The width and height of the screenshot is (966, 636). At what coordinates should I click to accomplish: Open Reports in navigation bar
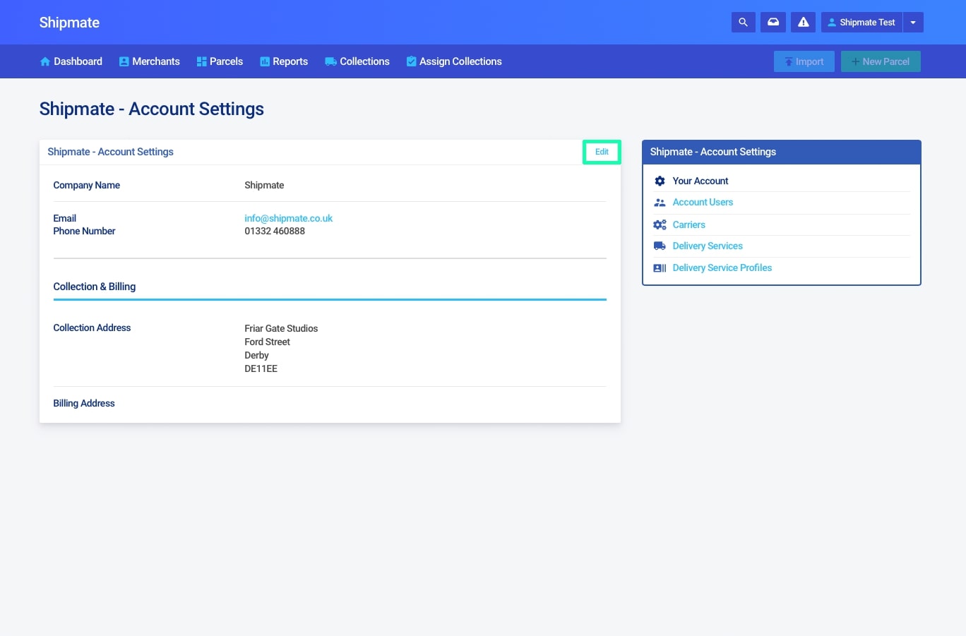(x=284, y=61)
